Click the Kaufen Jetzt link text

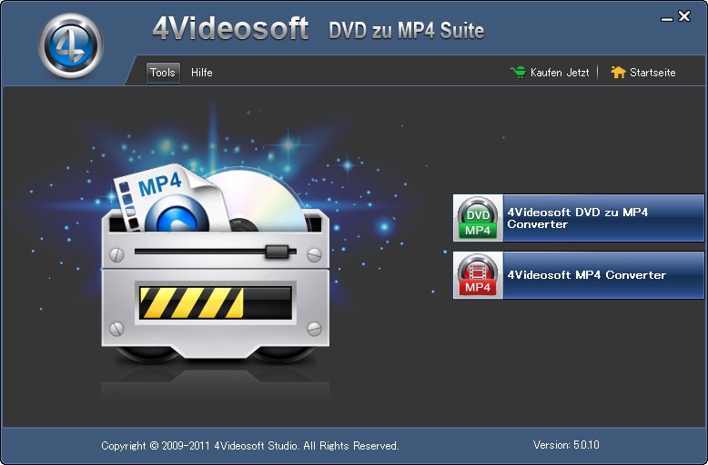pyautogui.click(x=560, y=73)
